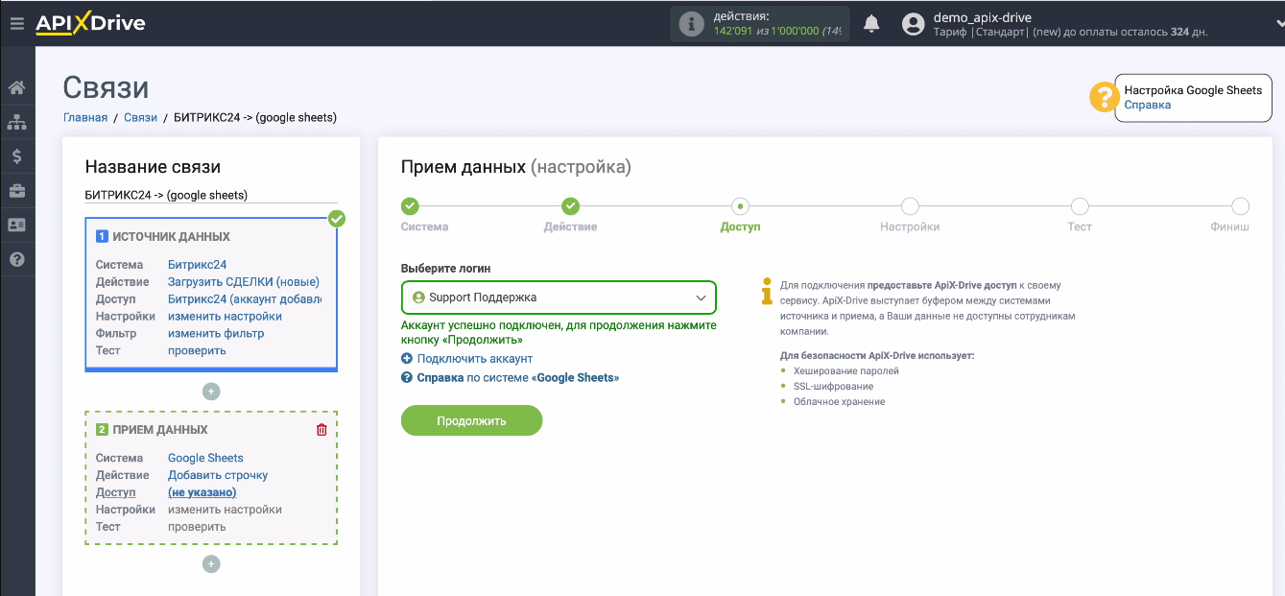The height and width of the screenshot is (596, 1285).
Task: Open Google Sheets system link in receiver
Action: pyautogui.click(x=205, y=459)
